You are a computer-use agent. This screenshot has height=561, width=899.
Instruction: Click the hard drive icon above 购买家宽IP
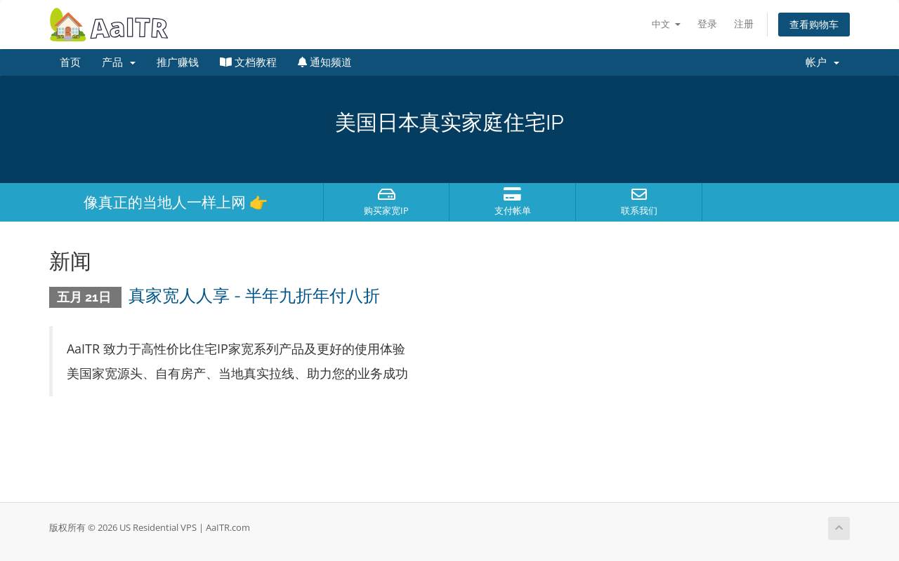coord(386,194)
